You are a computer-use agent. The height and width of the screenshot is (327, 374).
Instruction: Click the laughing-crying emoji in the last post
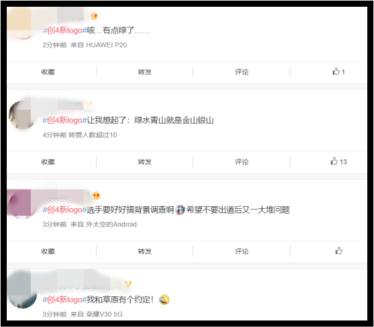tap(164, 299)
